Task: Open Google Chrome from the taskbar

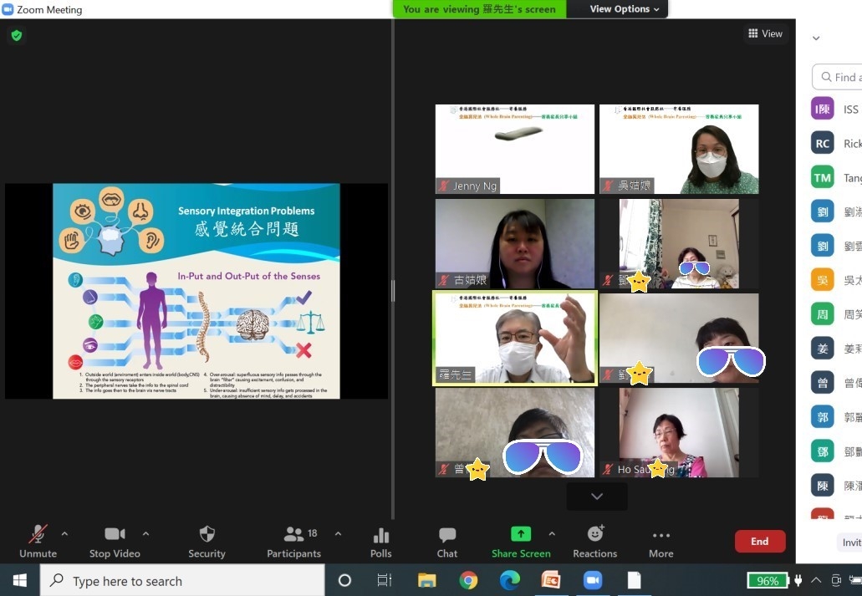Action: coord(468,580)
